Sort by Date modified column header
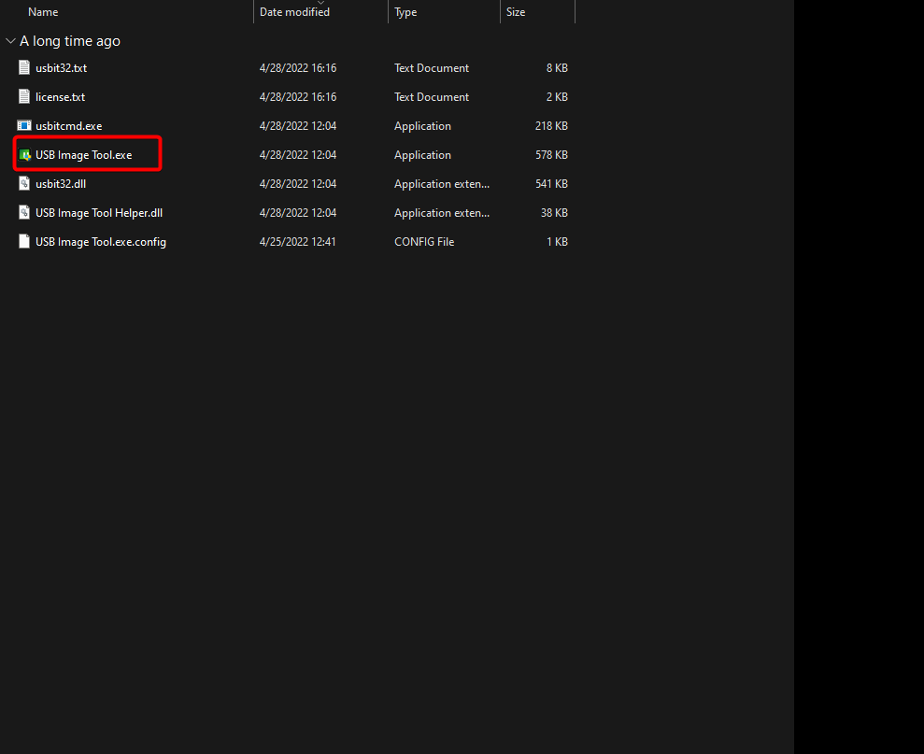 tap(294, 12)
